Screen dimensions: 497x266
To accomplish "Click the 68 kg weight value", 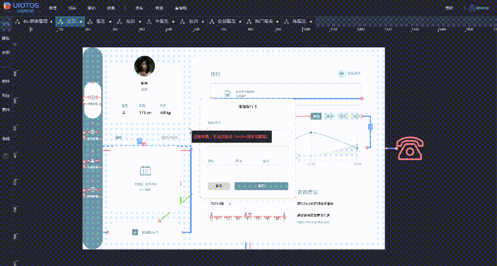I will coord(165,113).
